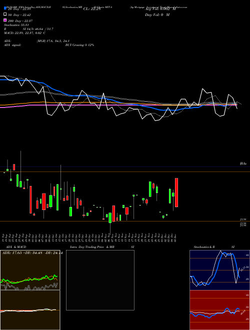250x330 pixels.
Task: Click the 'ADX & MACD' panel title
Action: click(16, 247)
